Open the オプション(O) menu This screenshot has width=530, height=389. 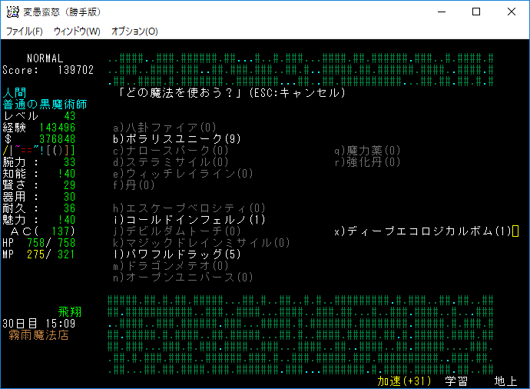[134, 32]
